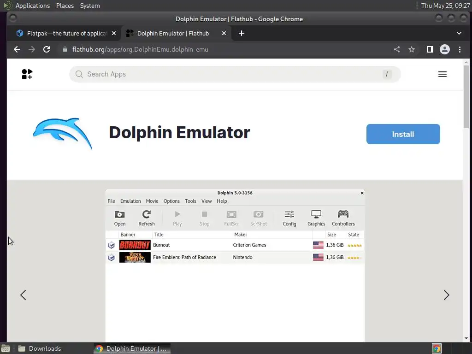Click the Title column header

[159, 235]
